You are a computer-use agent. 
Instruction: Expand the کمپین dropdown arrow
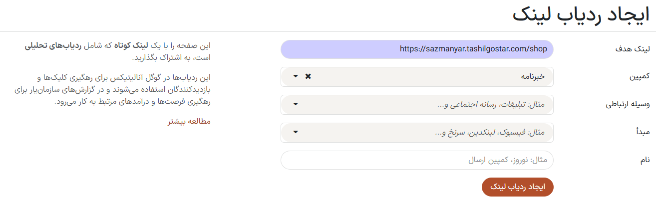[295, 76]
